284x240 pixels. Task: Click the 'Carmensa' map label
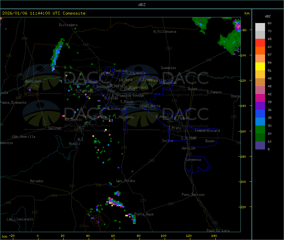pyautogui.click(x=193, y=160)
